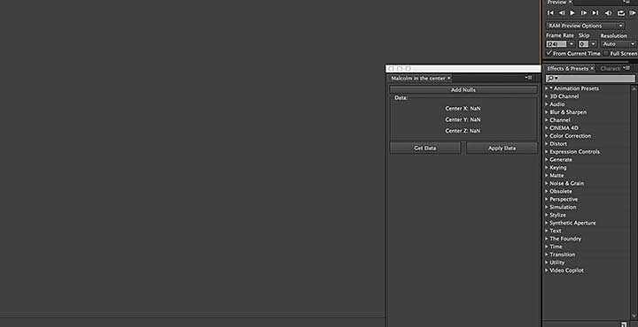638x327 pixels.
Task: Select the Video Copilot category label
Action: [x=566, y=270]
